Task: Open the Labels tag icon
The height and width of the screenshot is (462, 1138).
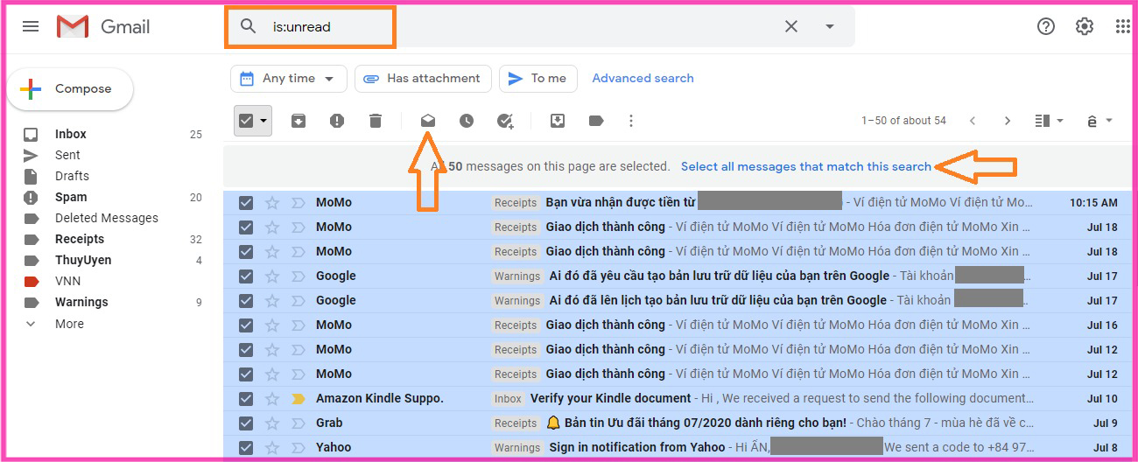Action: click(x=596, y=121)
